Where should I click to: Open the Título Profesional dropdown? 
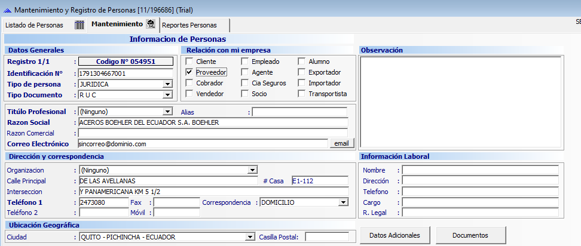(168, 112)
